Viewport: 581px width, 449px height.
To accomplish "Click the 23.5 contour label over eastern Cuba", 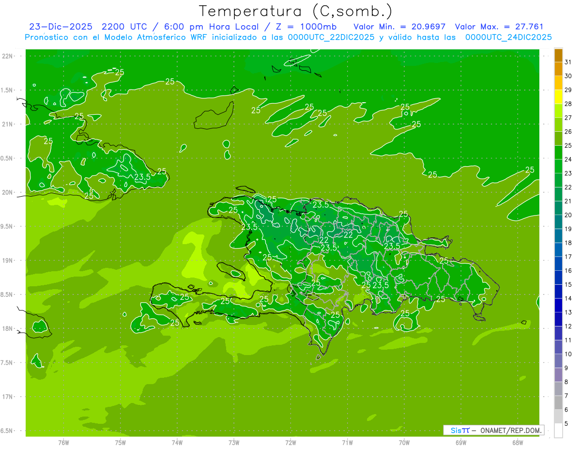I will coord(142,177).
